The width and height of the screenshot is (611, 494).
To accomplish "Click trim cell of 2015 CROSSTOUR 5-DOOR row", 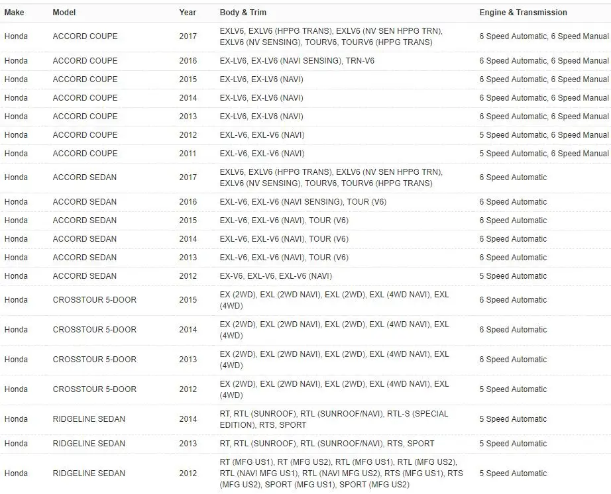I will pos(335,300).
